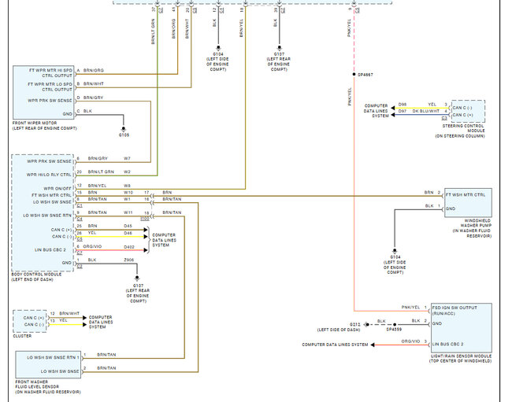Click the LO WSH SW SNSE pin on fluid level sensor
512x402 pixels.
(x=60, y=371)
